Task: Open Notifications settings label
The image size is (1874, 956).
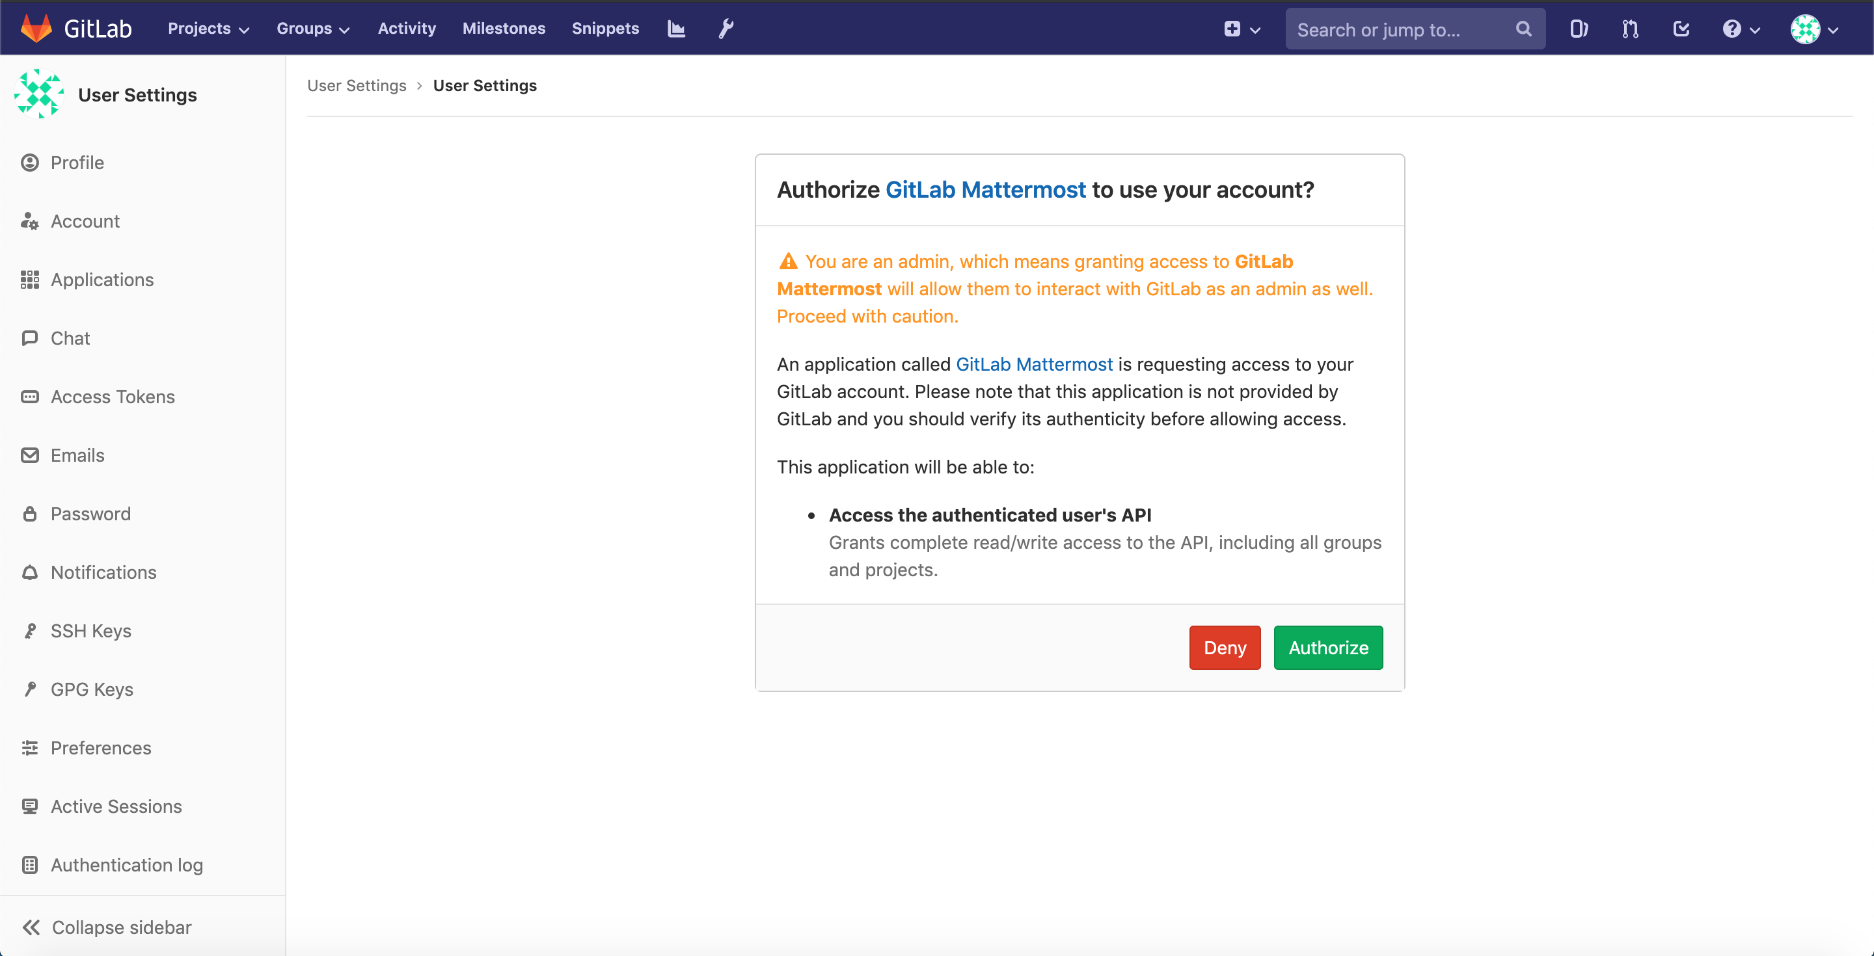Action: [103, 572]
